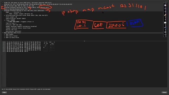Select the white rectangle shape tool
169x95 pixels.
[x=165, y=23]
